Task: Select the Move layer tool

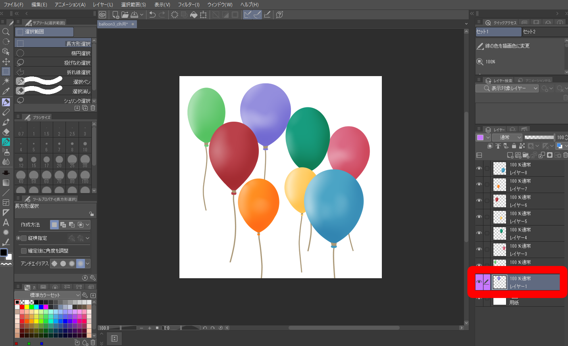Action: pos(6,61)
